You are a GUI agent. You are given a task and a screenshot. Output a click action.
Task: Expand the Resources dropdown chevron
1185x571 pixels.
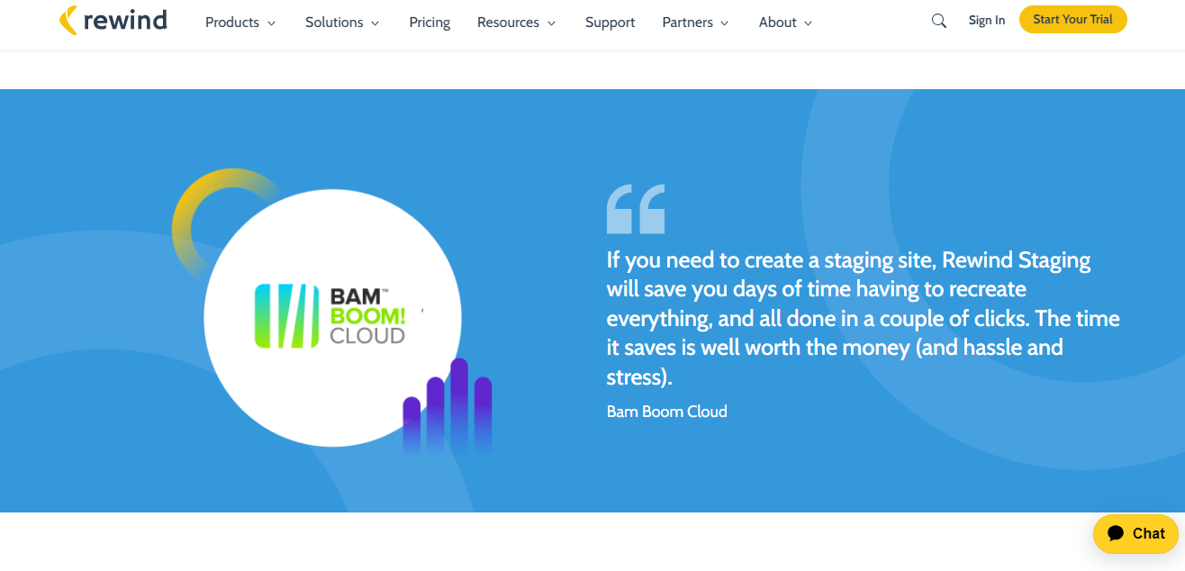552,23
